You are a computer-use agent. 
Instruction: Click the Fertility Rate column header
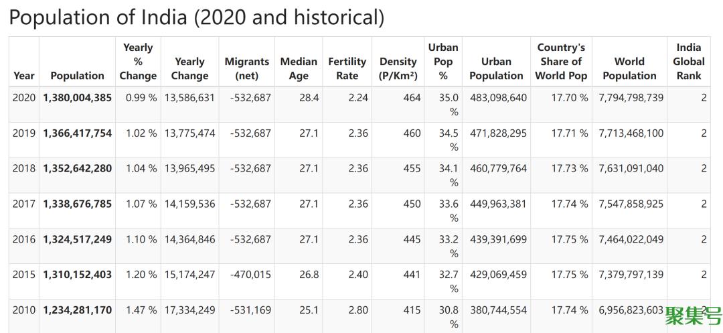347,68
